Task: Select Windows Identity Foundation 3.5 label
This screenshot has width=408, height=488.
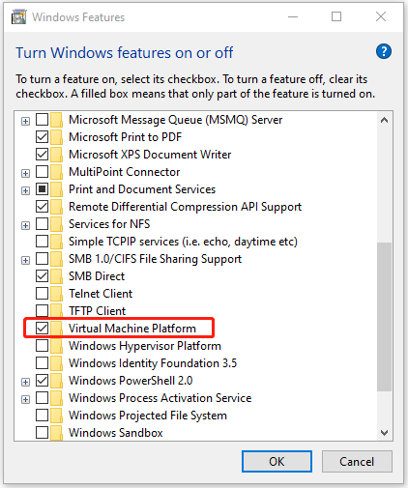Action: 153,363
